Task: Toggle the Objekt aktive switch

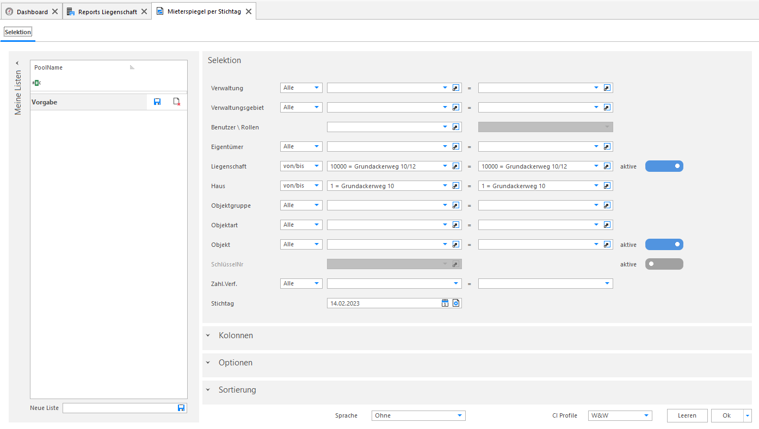Action: (x=664, y=245)
